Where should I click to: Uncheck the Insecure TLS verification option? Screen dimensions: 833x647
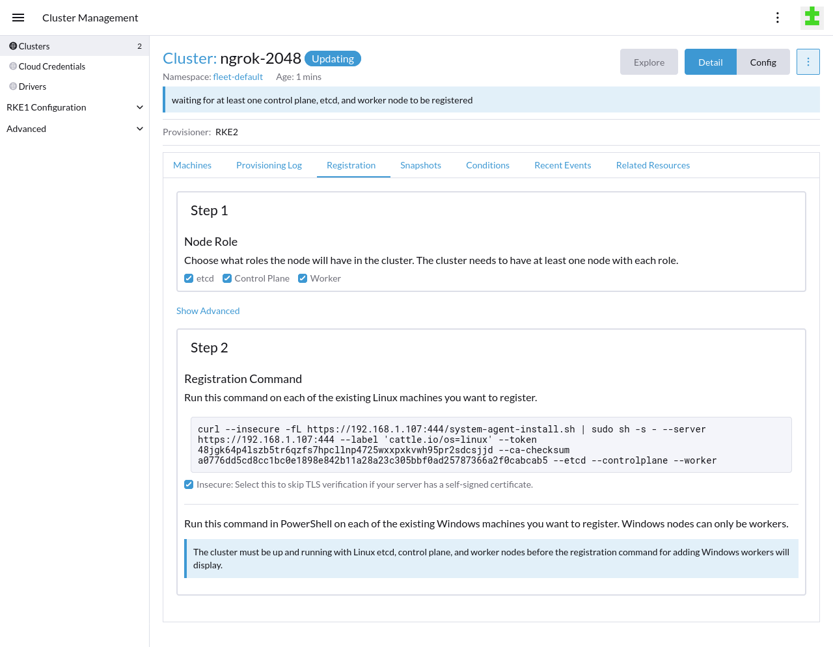(x=188, y=484)
